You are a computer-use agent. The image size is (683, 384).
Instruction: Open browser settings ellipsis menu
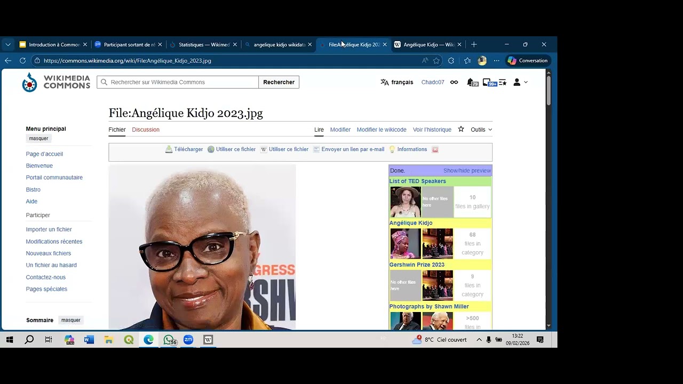click(496, 61)
